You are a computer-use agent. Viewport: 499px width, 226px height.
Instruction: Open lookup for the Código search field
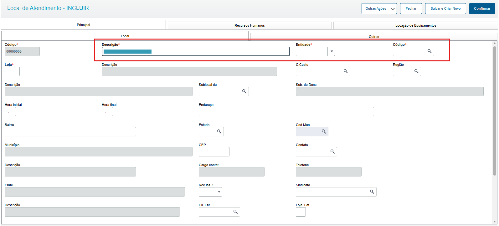click(x=430, y=51)
